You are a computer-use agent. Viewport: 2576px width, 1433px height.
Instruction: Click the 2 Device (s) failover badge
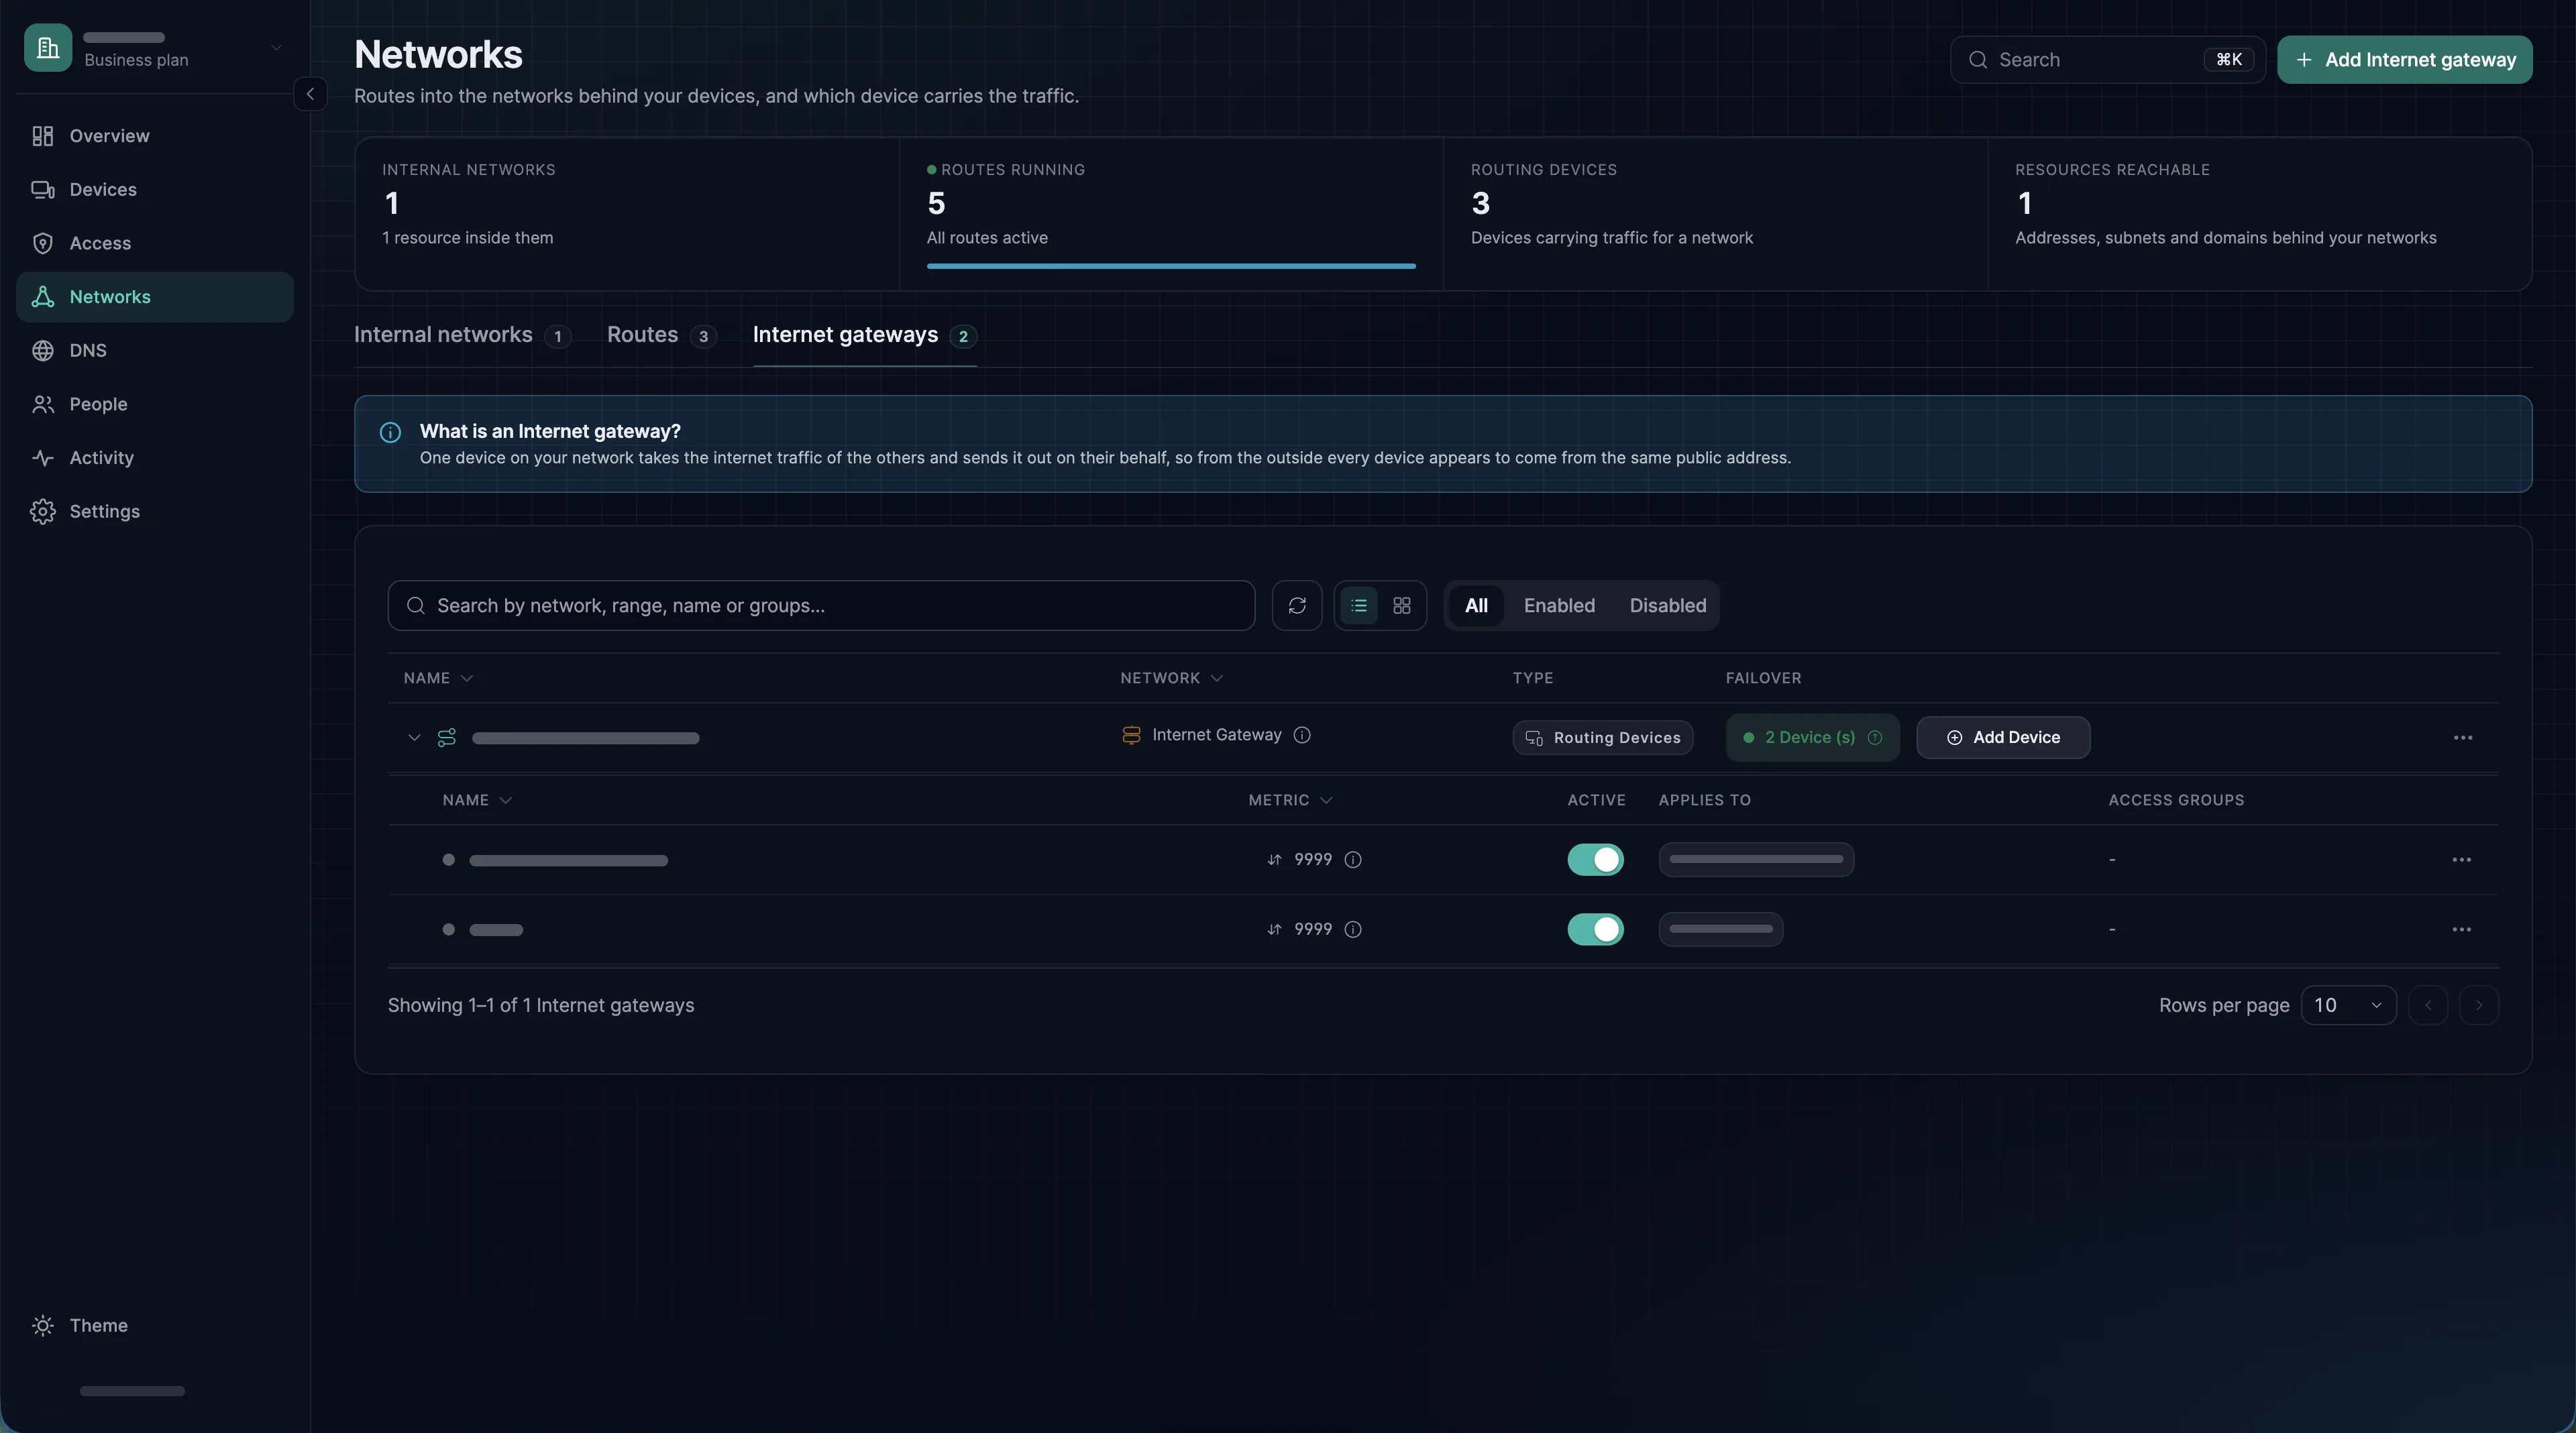click(1813, 738)
